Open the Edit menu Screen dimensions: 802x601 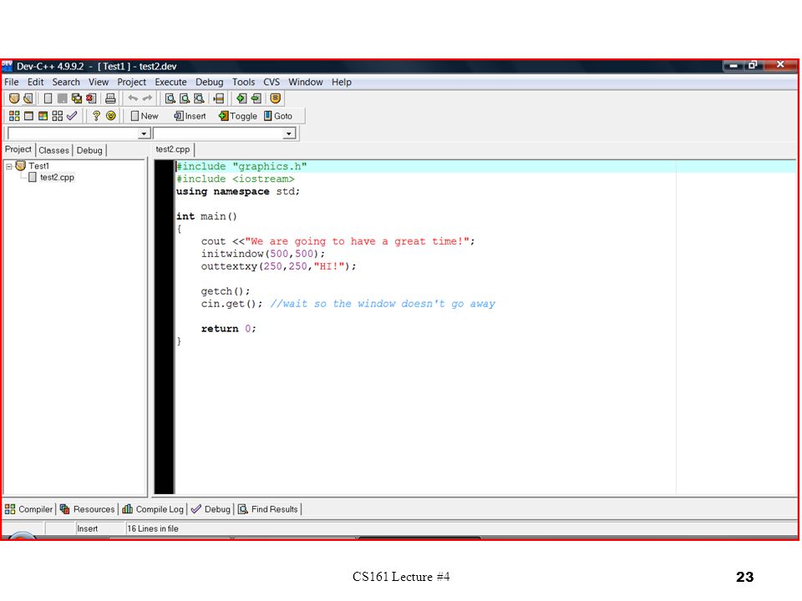(x=35, y=82)
